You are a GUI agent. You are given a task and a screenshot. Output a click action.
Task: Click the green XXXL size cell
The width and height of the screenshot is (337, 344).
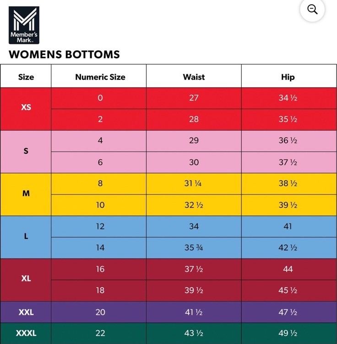pyautogui.click(x=26, y=333)
